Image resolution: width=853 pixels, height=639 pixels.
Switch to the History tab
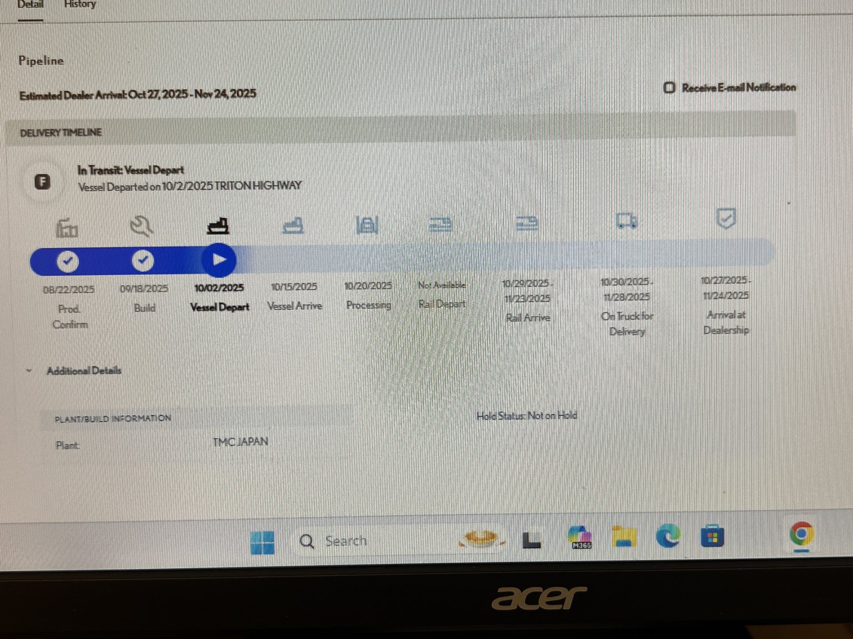pos(80,5)
